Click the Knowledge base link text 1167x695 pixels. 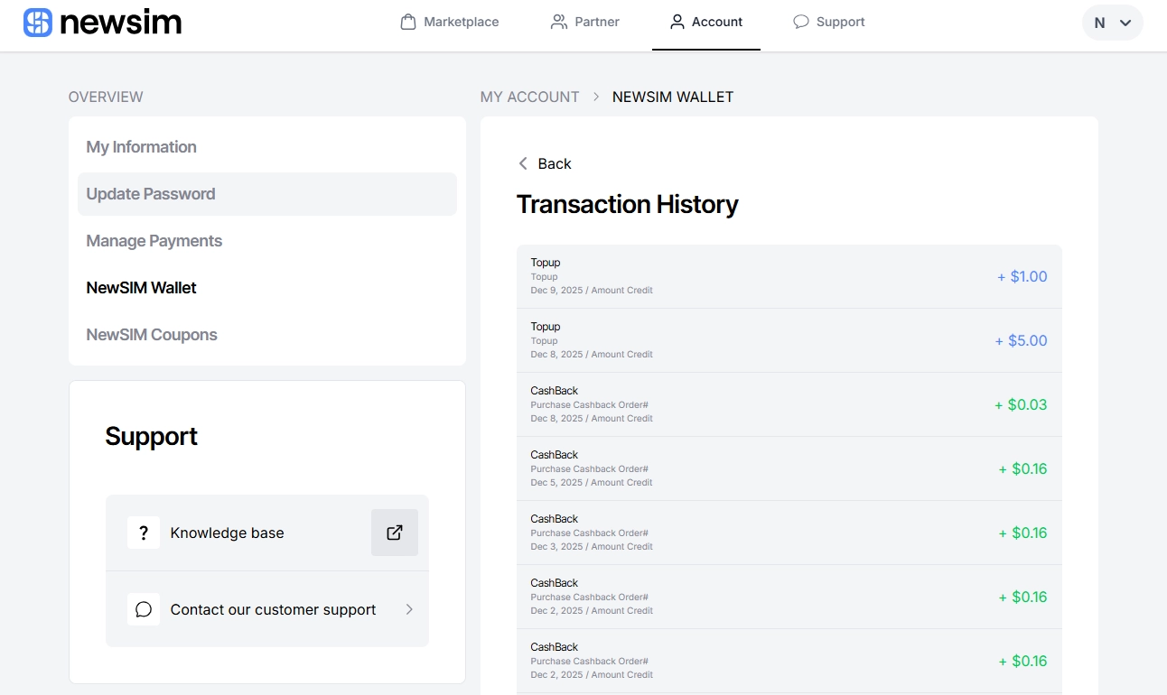[x=228, y=533]
